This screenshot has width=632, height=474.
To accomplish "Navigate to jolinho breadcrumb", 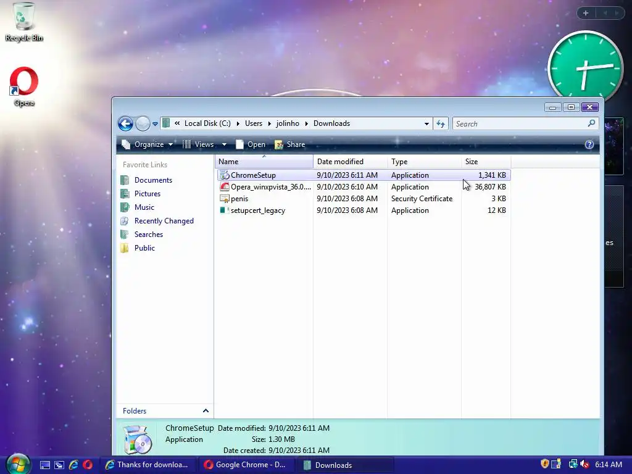I will 288,123.
